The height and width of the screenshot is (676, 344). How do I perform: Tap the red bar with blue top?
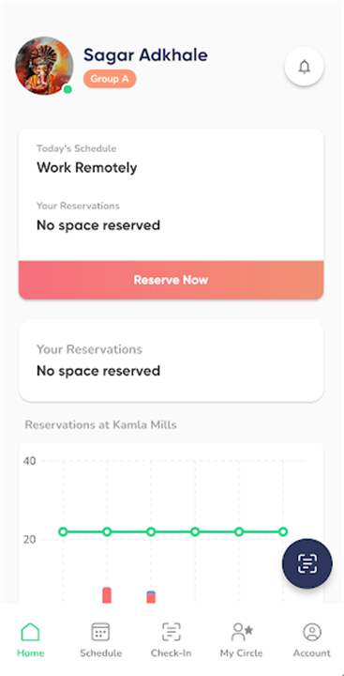click(151, 597)
